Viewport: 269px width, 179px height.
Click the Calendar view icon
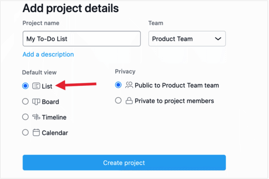tap(36, 132)
